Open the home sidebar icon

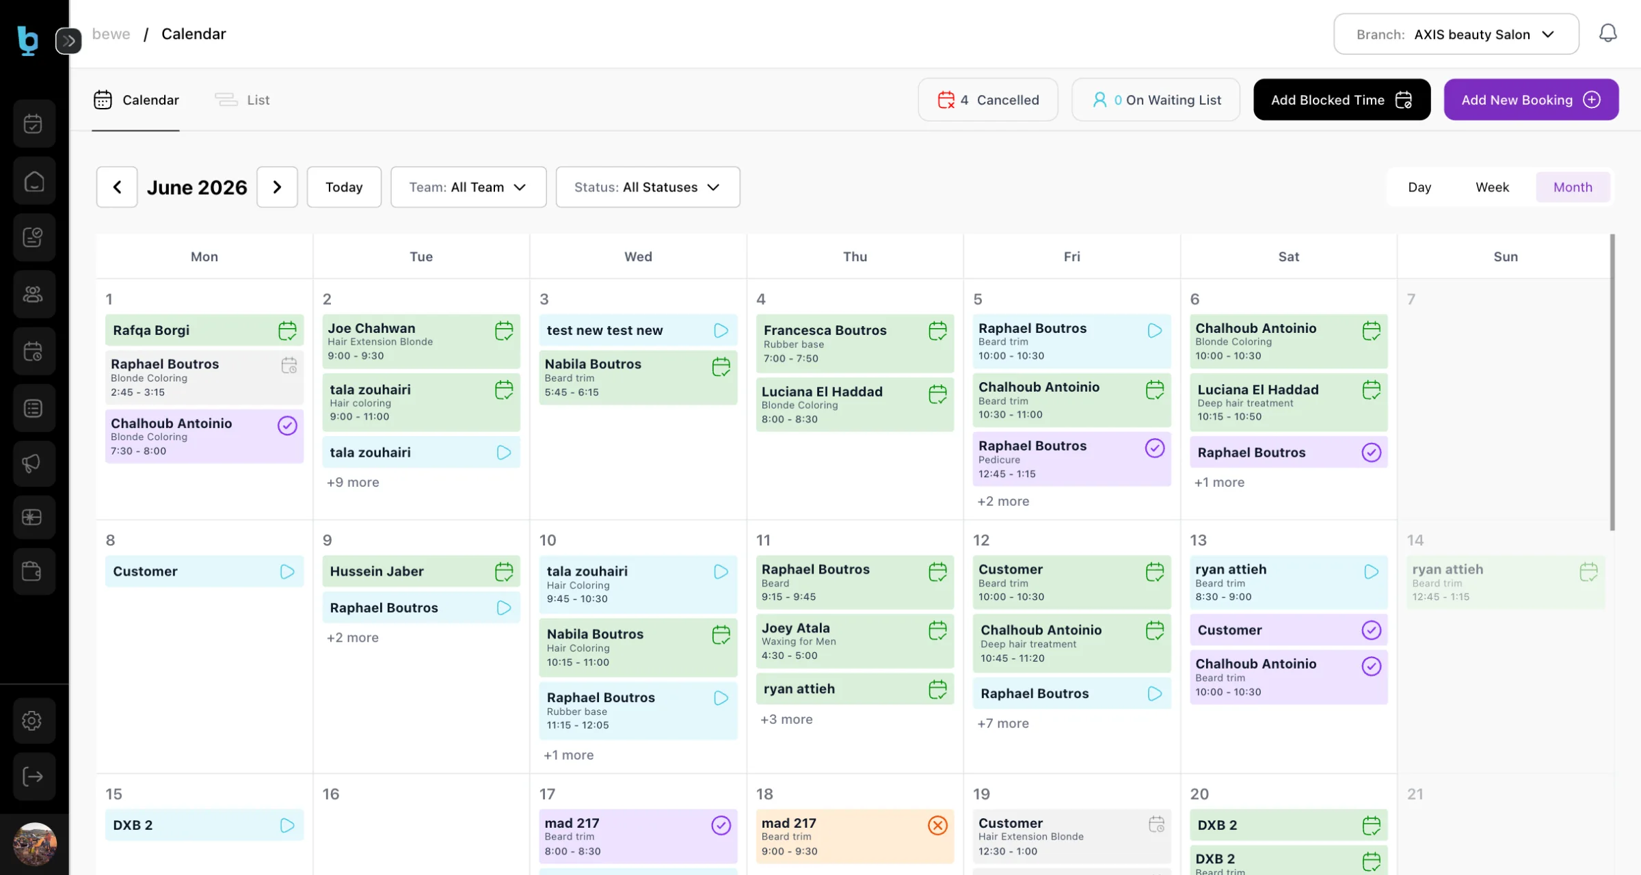pyautogui.click(x=34, y=181)
